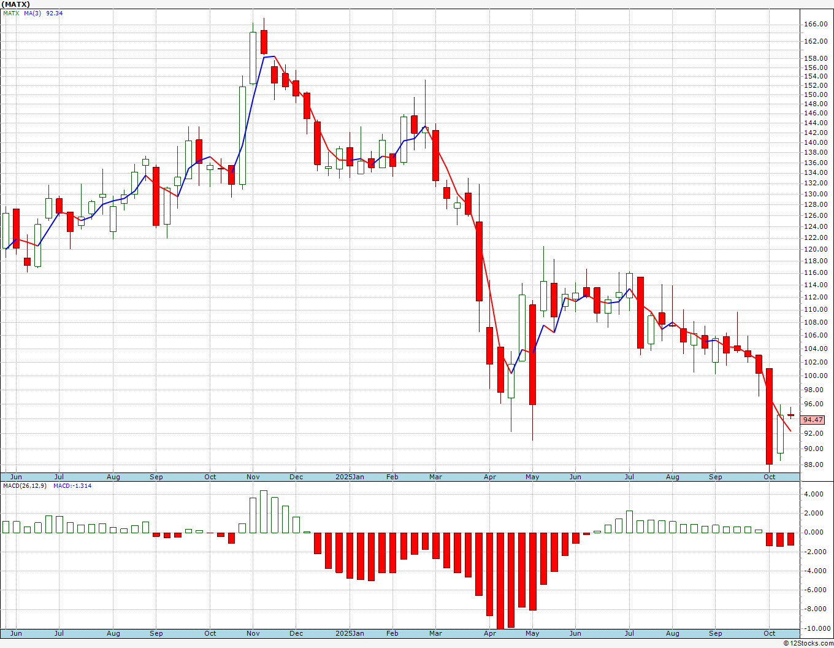Select the green MATX legend label beside MA(3)
This screenshot has width=834, height=648.
point(11,13)
